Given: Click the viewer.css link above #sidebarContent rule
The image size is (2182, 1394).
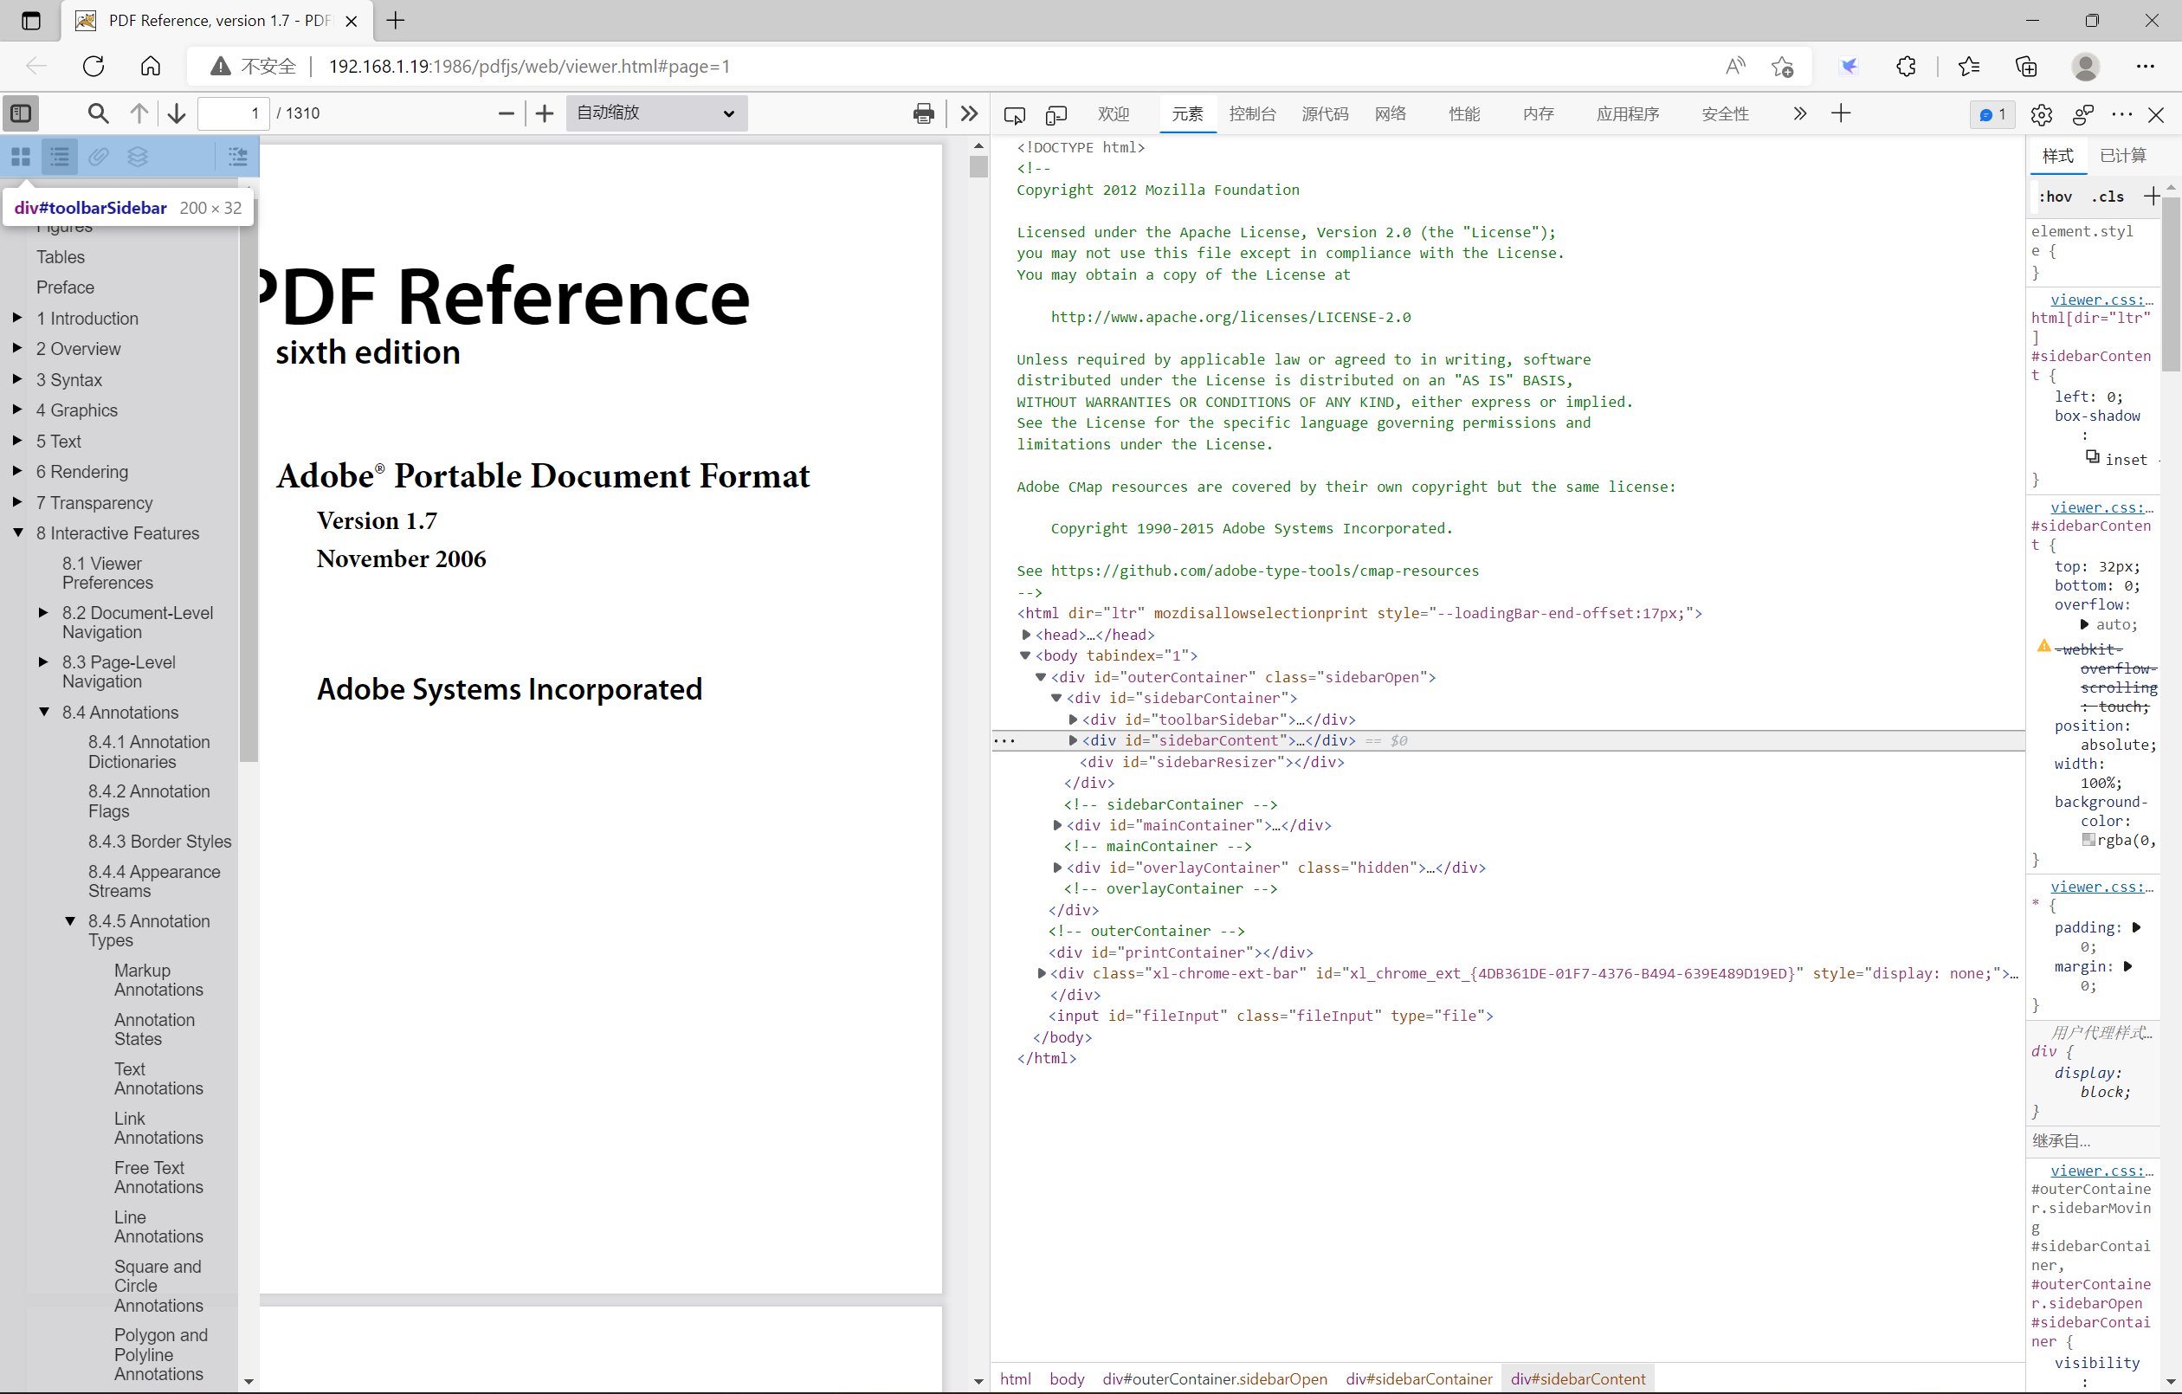Looking at the screenshot, I should pyautogui.click(x=2099, y=507).
